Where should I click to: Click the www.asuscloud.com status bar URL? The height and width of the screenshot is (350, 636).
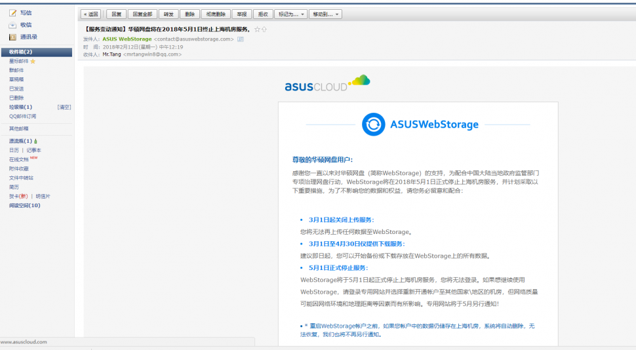click(x=24, y=342)
